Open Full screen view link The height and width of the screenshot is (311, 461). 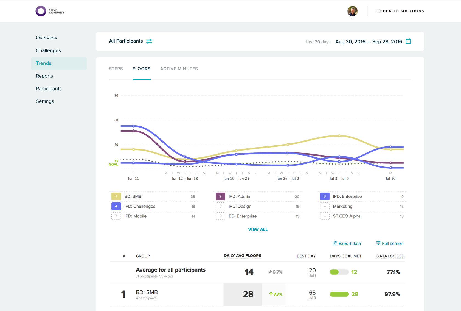[392, 244]
